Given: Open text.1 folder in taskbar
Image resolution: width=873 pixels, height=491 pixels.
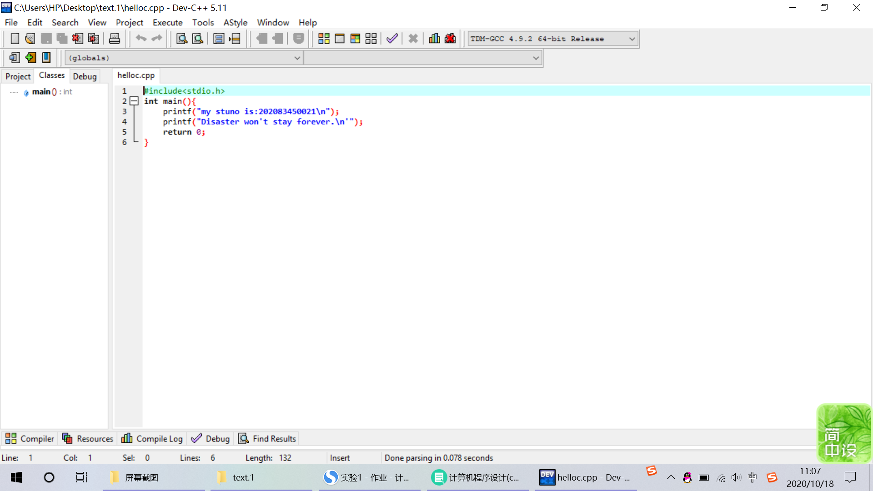Looking at the screenshot, I should (x=243, y=477).
